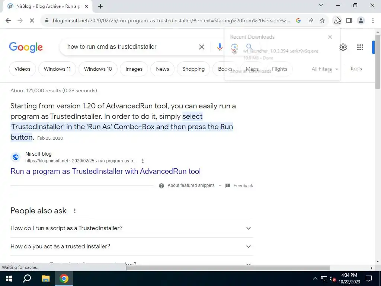Viewport: 381px width, 286px height.
Task: Click Chrome icon in the taskbar
Action: point(64,279)
